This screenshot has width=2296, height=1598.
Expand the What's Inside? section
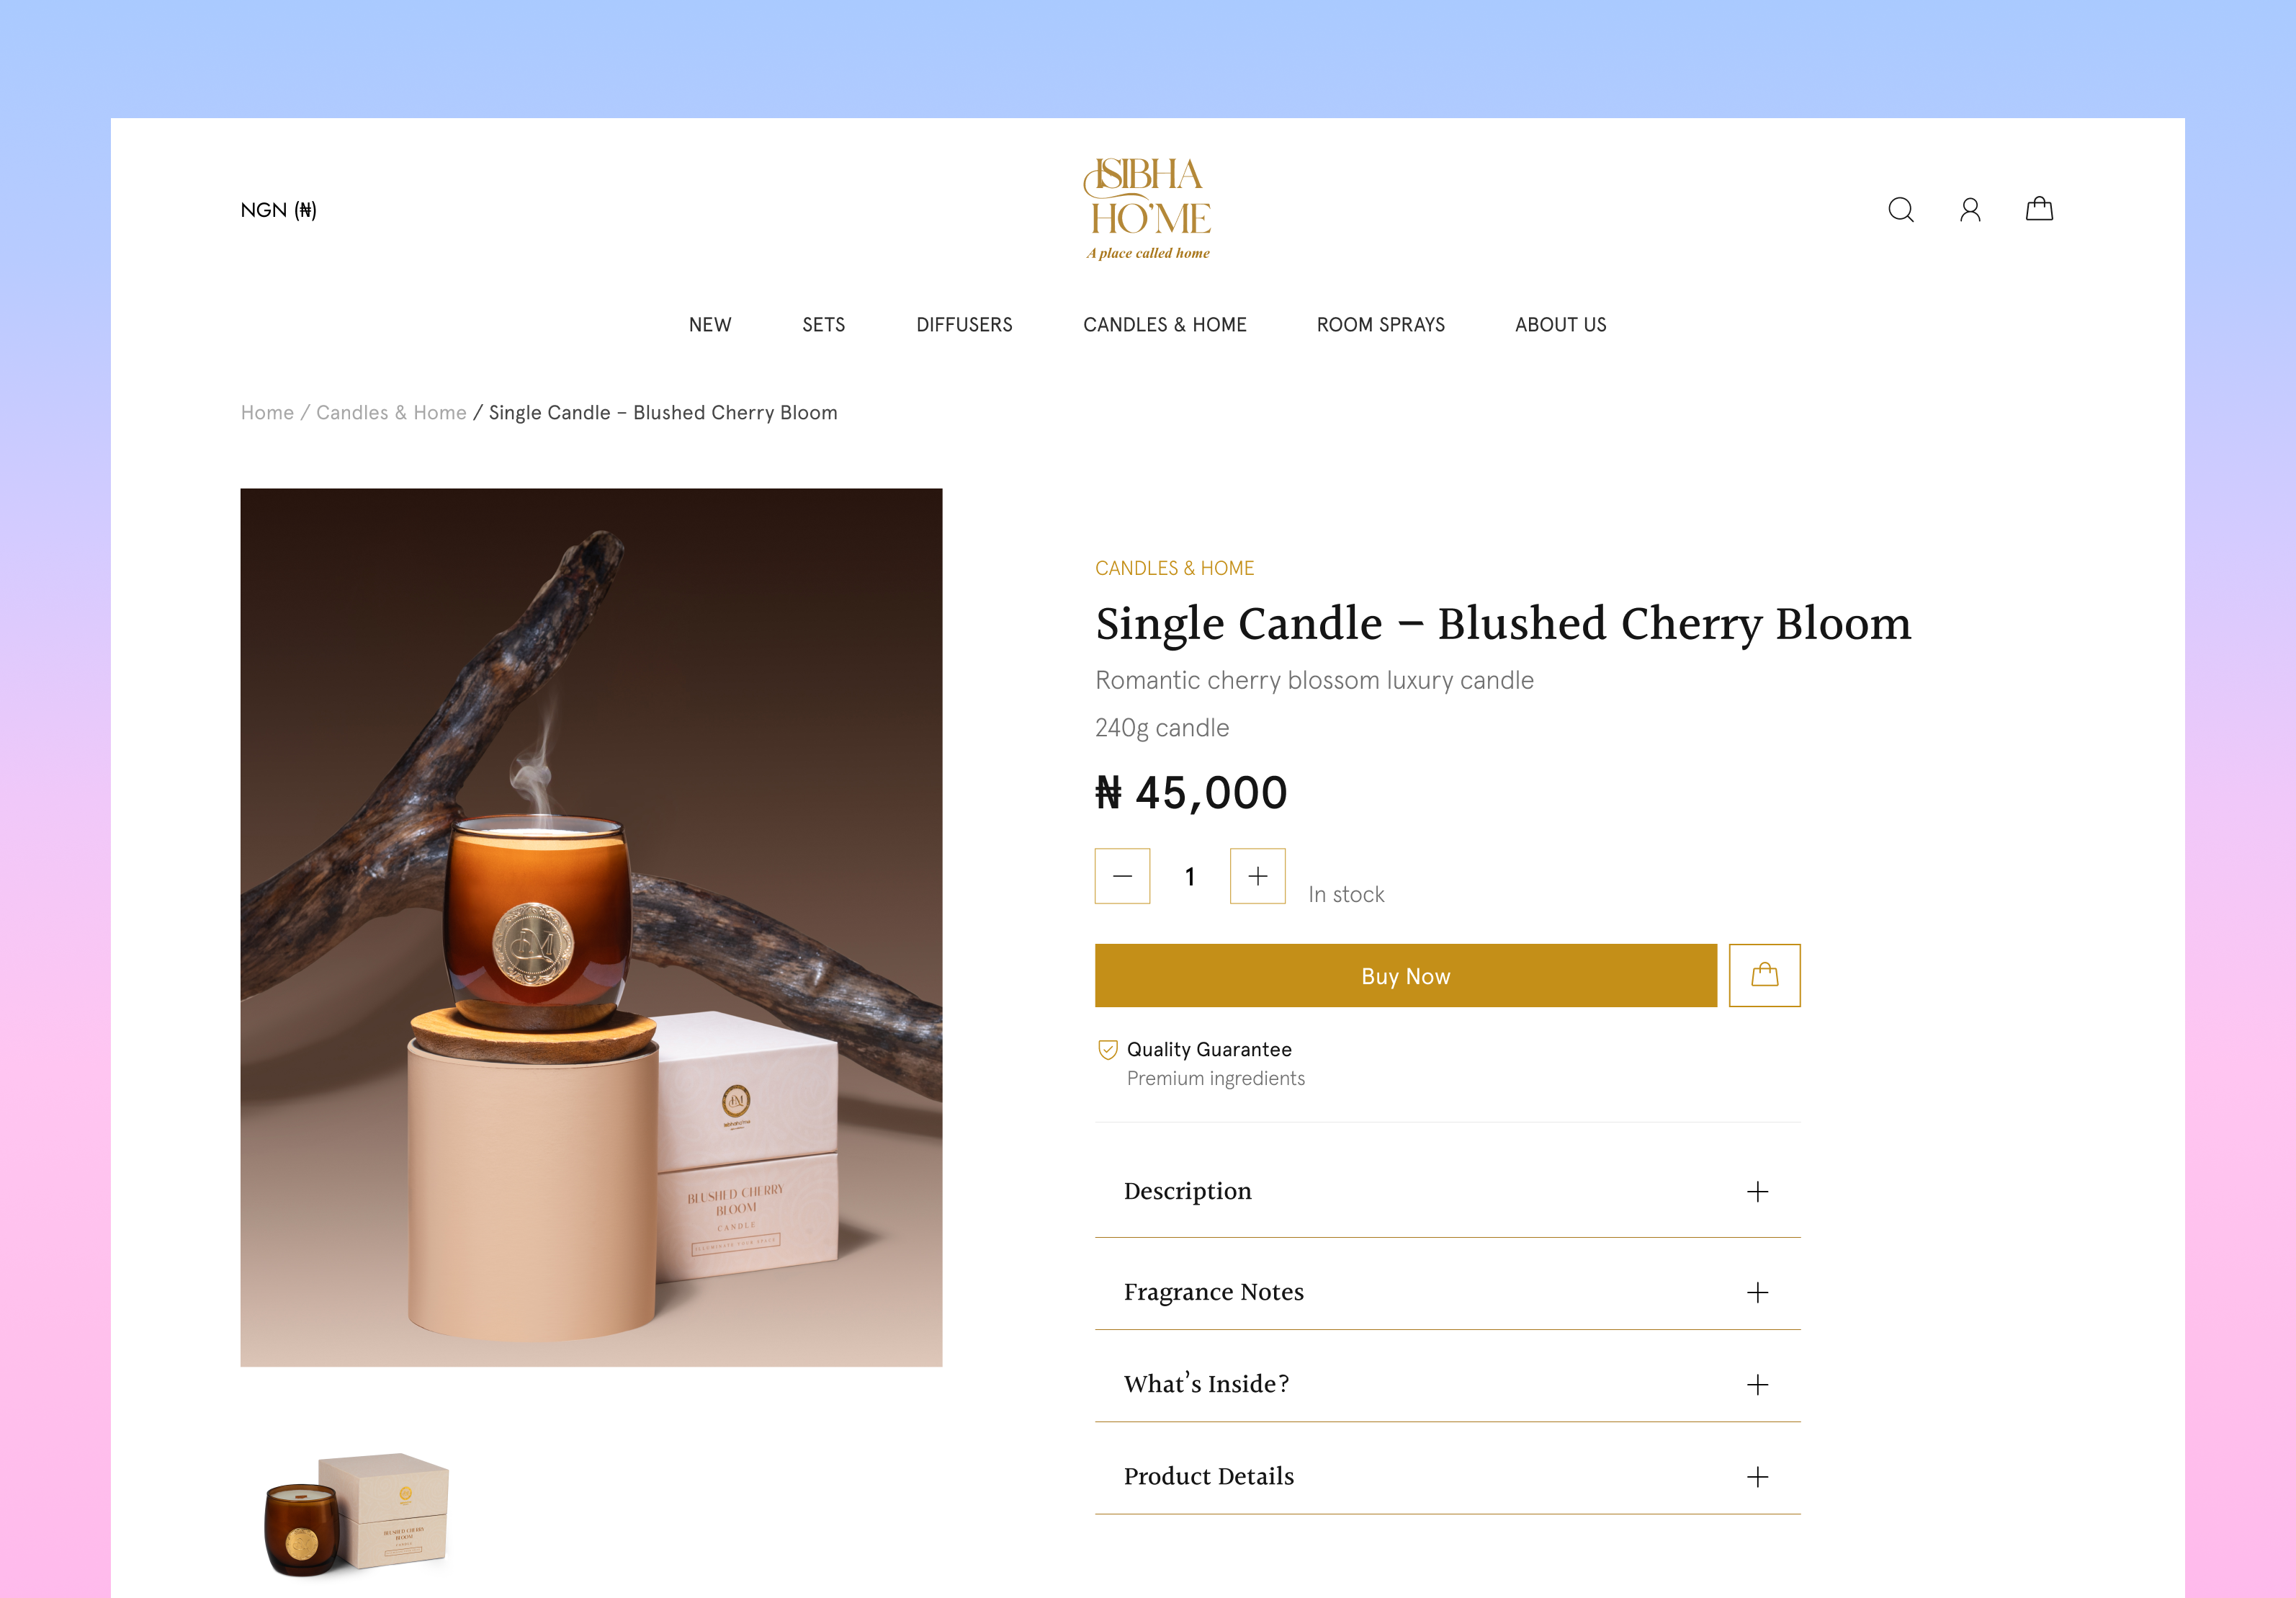pos(1447,1384)
